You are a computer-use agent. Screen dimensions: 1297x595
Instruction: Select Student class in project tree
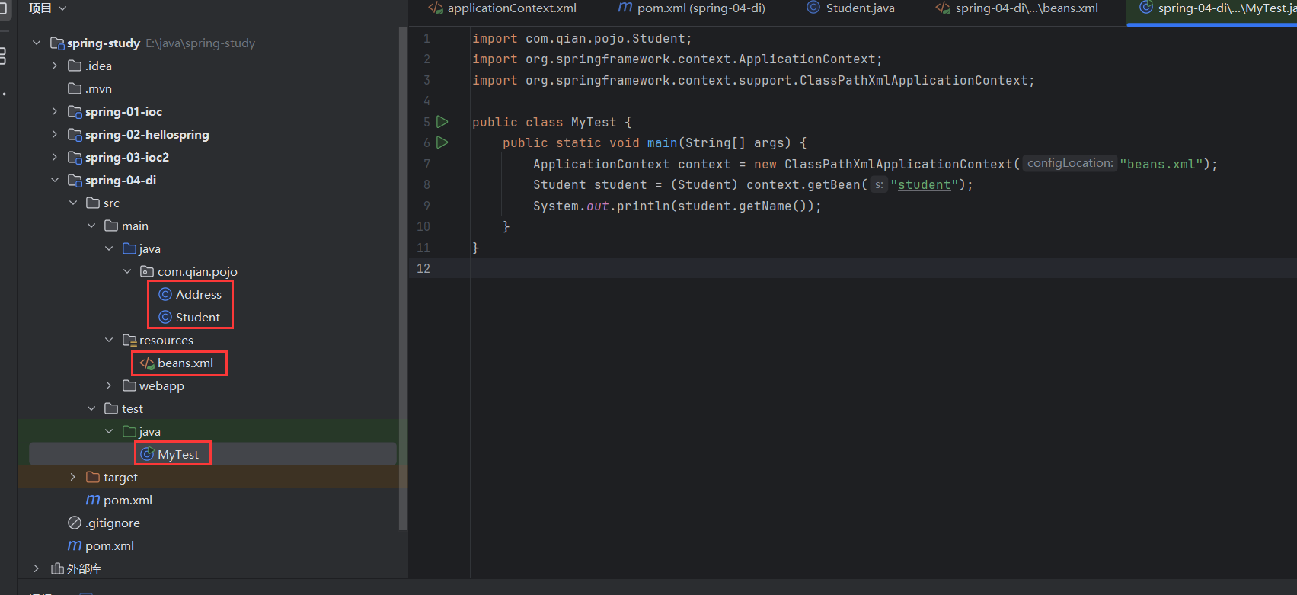click(x=197, y=317)
